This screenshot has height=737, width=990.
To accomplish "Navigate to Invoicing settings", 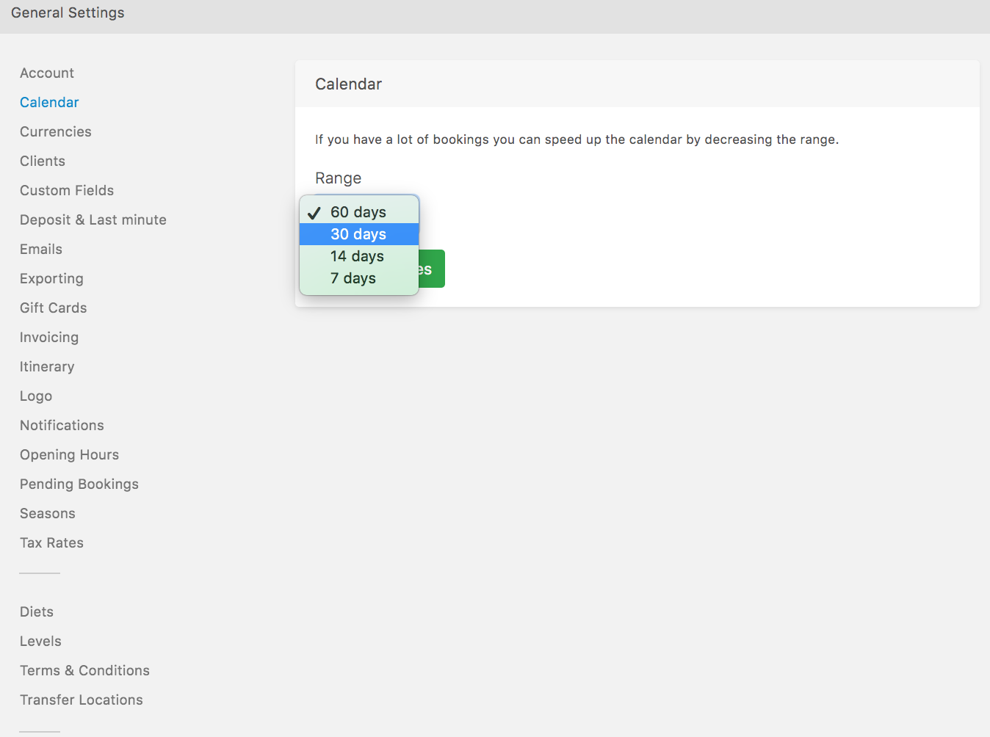I will [x=49, y=337].
